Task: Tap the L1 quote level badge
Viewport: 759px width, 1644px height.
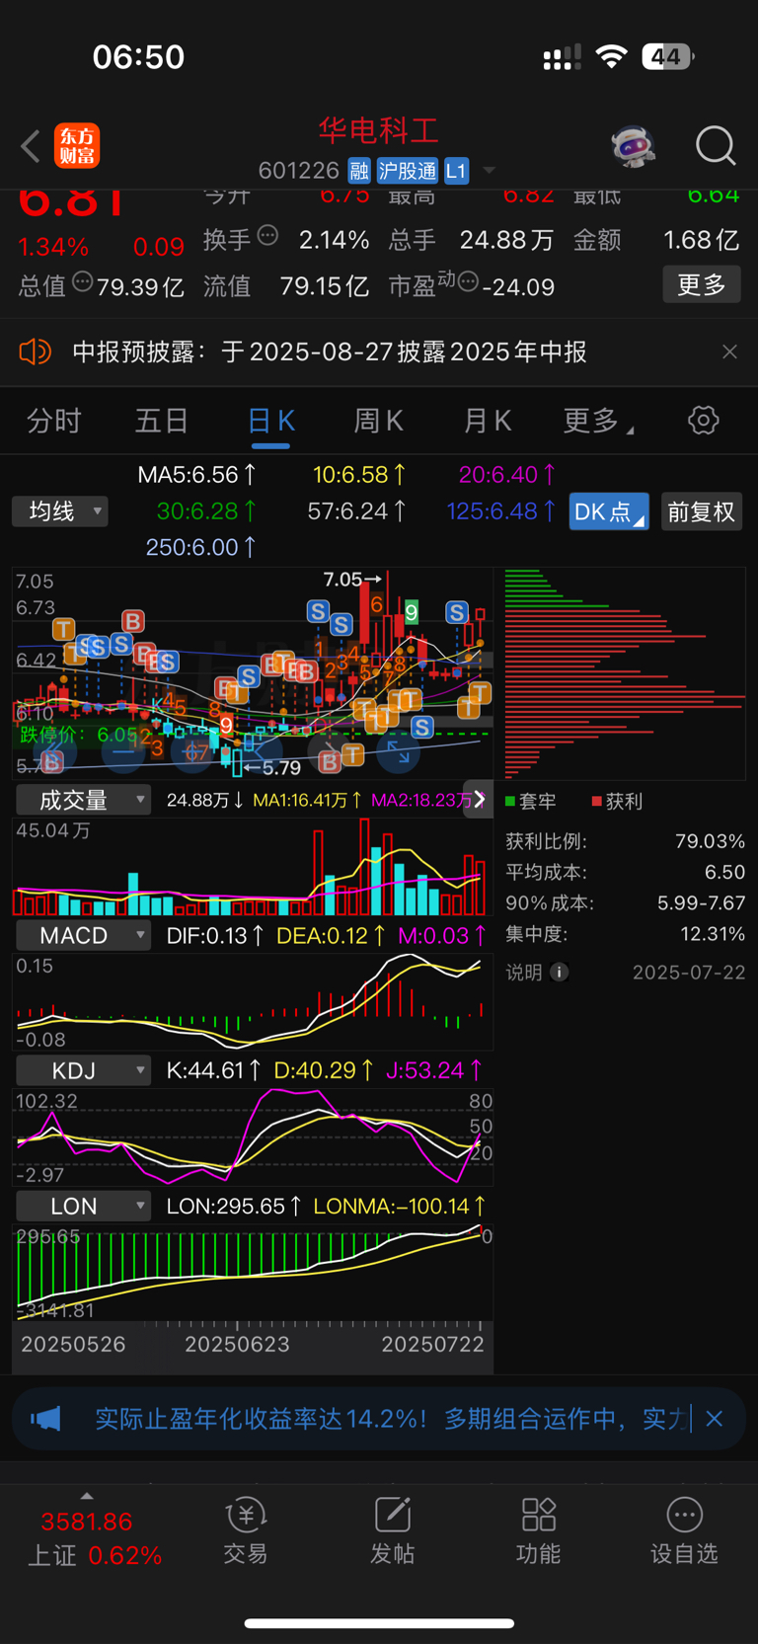Action: coord(456,171)
